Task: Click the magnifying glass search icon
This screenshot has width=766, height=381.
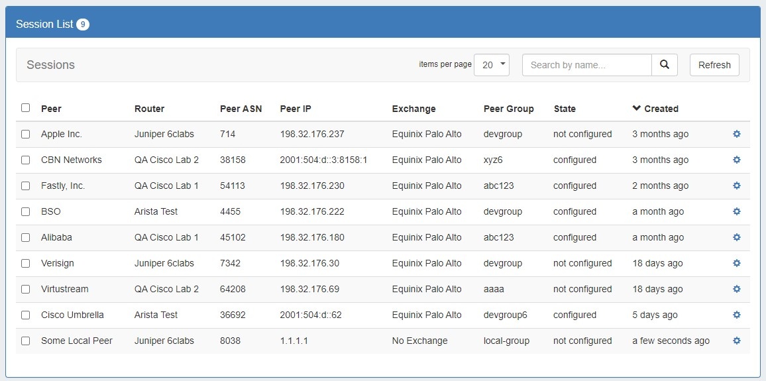Action: click(665, 65)
